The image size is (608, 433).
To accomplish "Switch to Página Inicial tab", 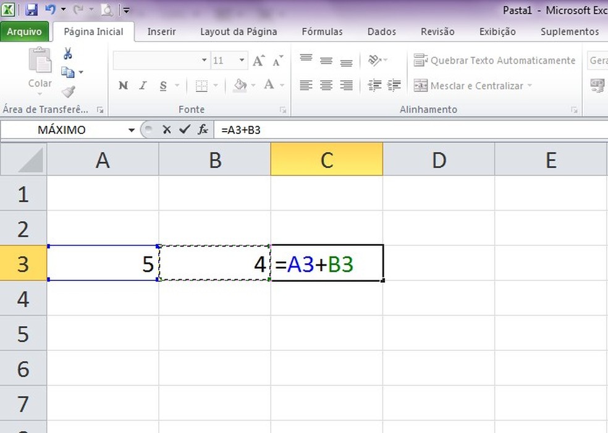I will pos(93,32).
